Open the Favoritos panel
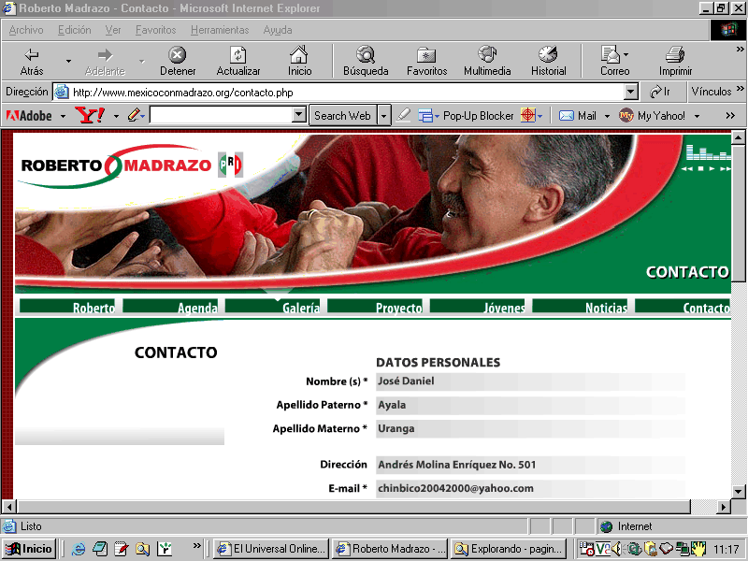The image size is (748, 561). point(426,55)
